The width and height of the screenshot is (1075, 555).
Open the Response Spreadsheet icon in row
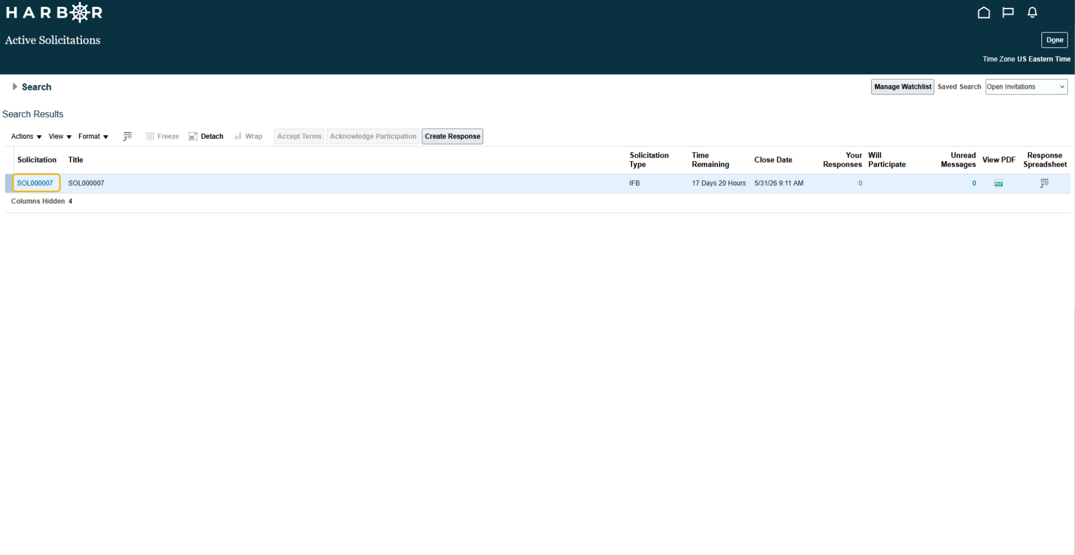(1044, 183)
